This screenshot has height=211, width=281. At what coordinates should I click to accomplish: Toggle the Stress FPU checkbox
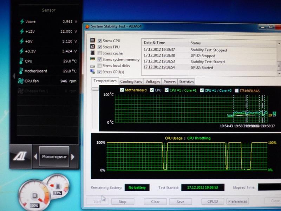point(100,47)
